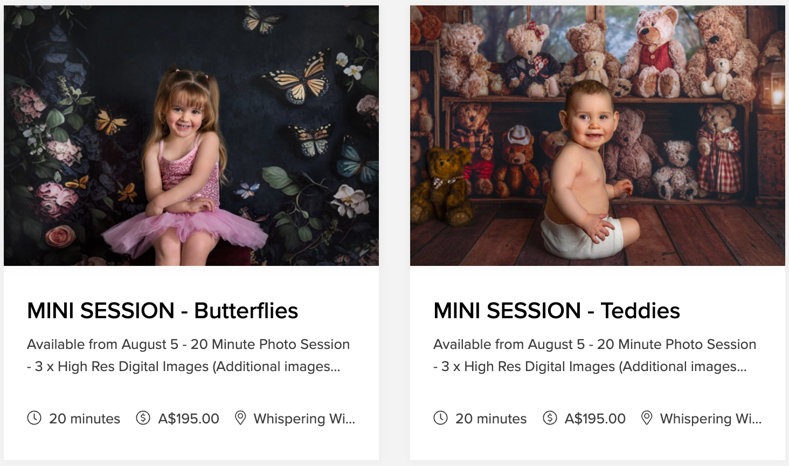
Task: Open the MINI SESSION - Teddies title
Action: coord(557,311)
